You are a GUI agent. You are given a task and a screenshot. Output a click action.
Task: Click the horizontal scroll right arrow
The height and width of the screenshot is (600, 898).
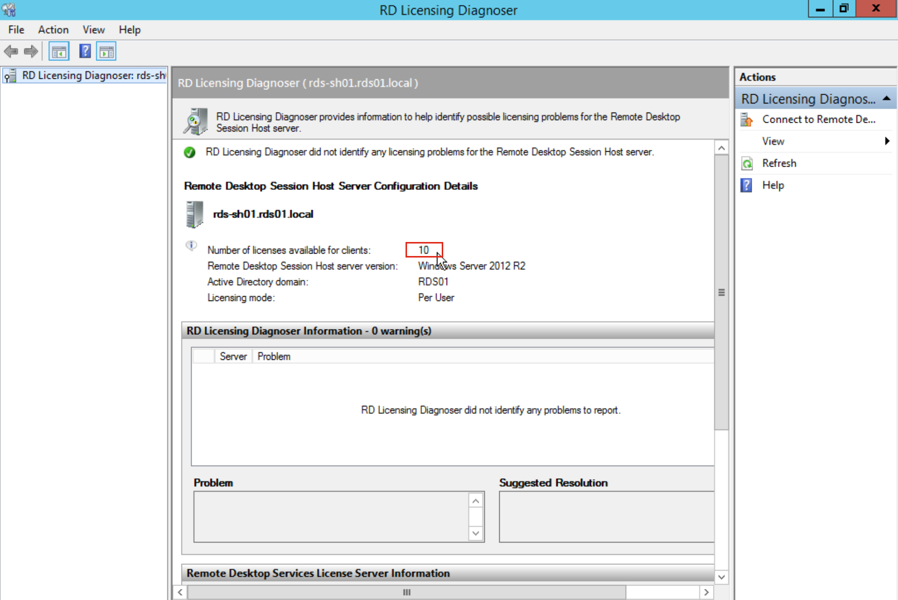pos(706,592)
